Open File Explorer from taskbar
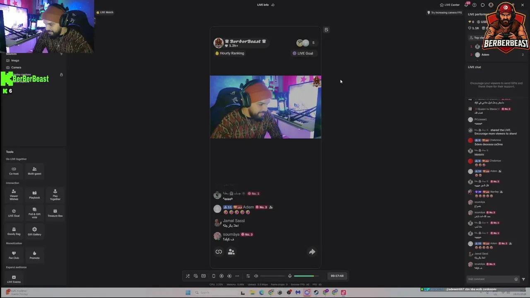The image size is (530, 298). tap(252, 293)
